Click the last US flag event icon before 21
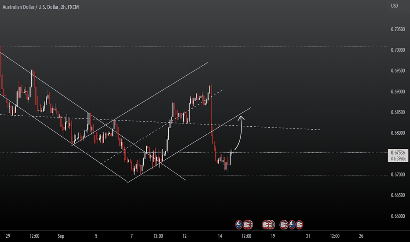 click(x=300, y=225)
